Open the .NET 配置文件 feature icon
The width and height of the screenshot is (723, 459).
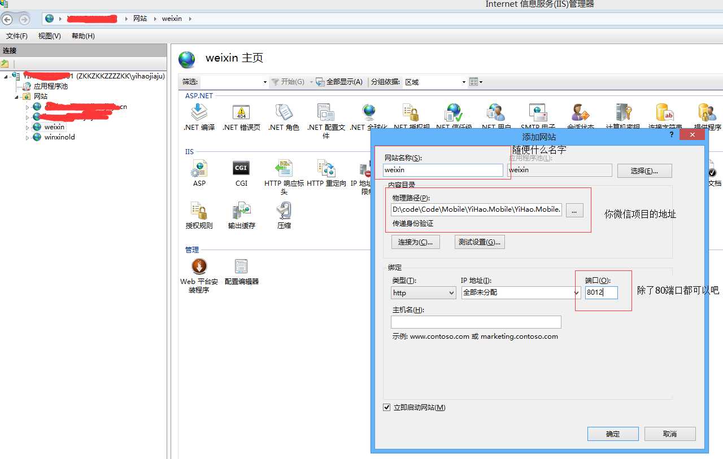[x=326, y=112]
